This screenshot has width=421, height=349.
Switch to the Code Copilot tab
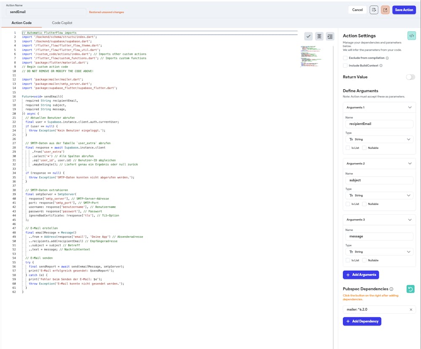tap(62, 23)
